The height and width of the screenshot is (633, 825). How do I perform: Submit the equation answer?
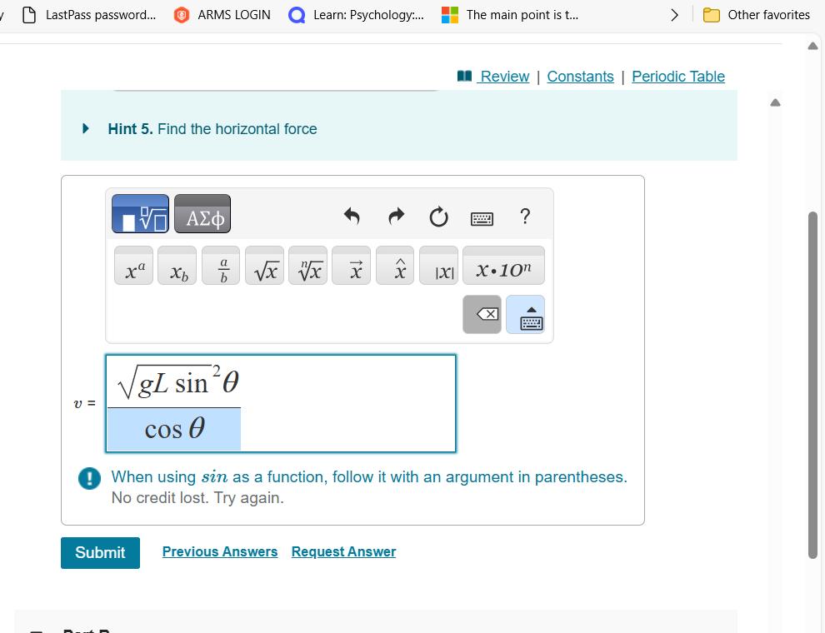pyautogui.click(x=100, y=552)
